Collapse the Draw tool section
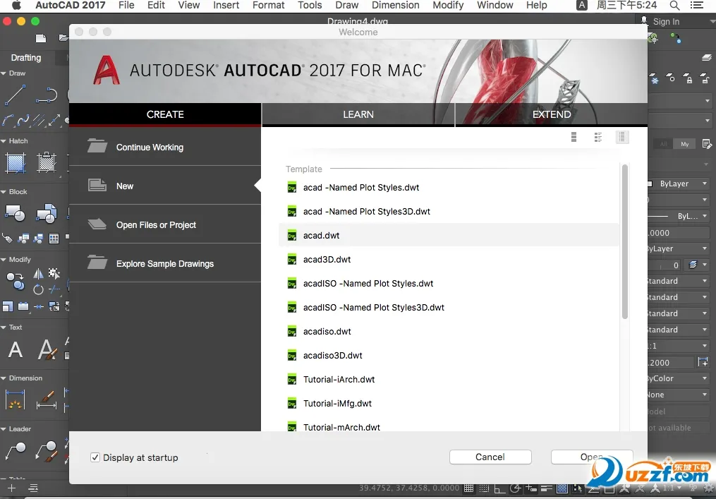Screen dimensions: 716x499 4,73
